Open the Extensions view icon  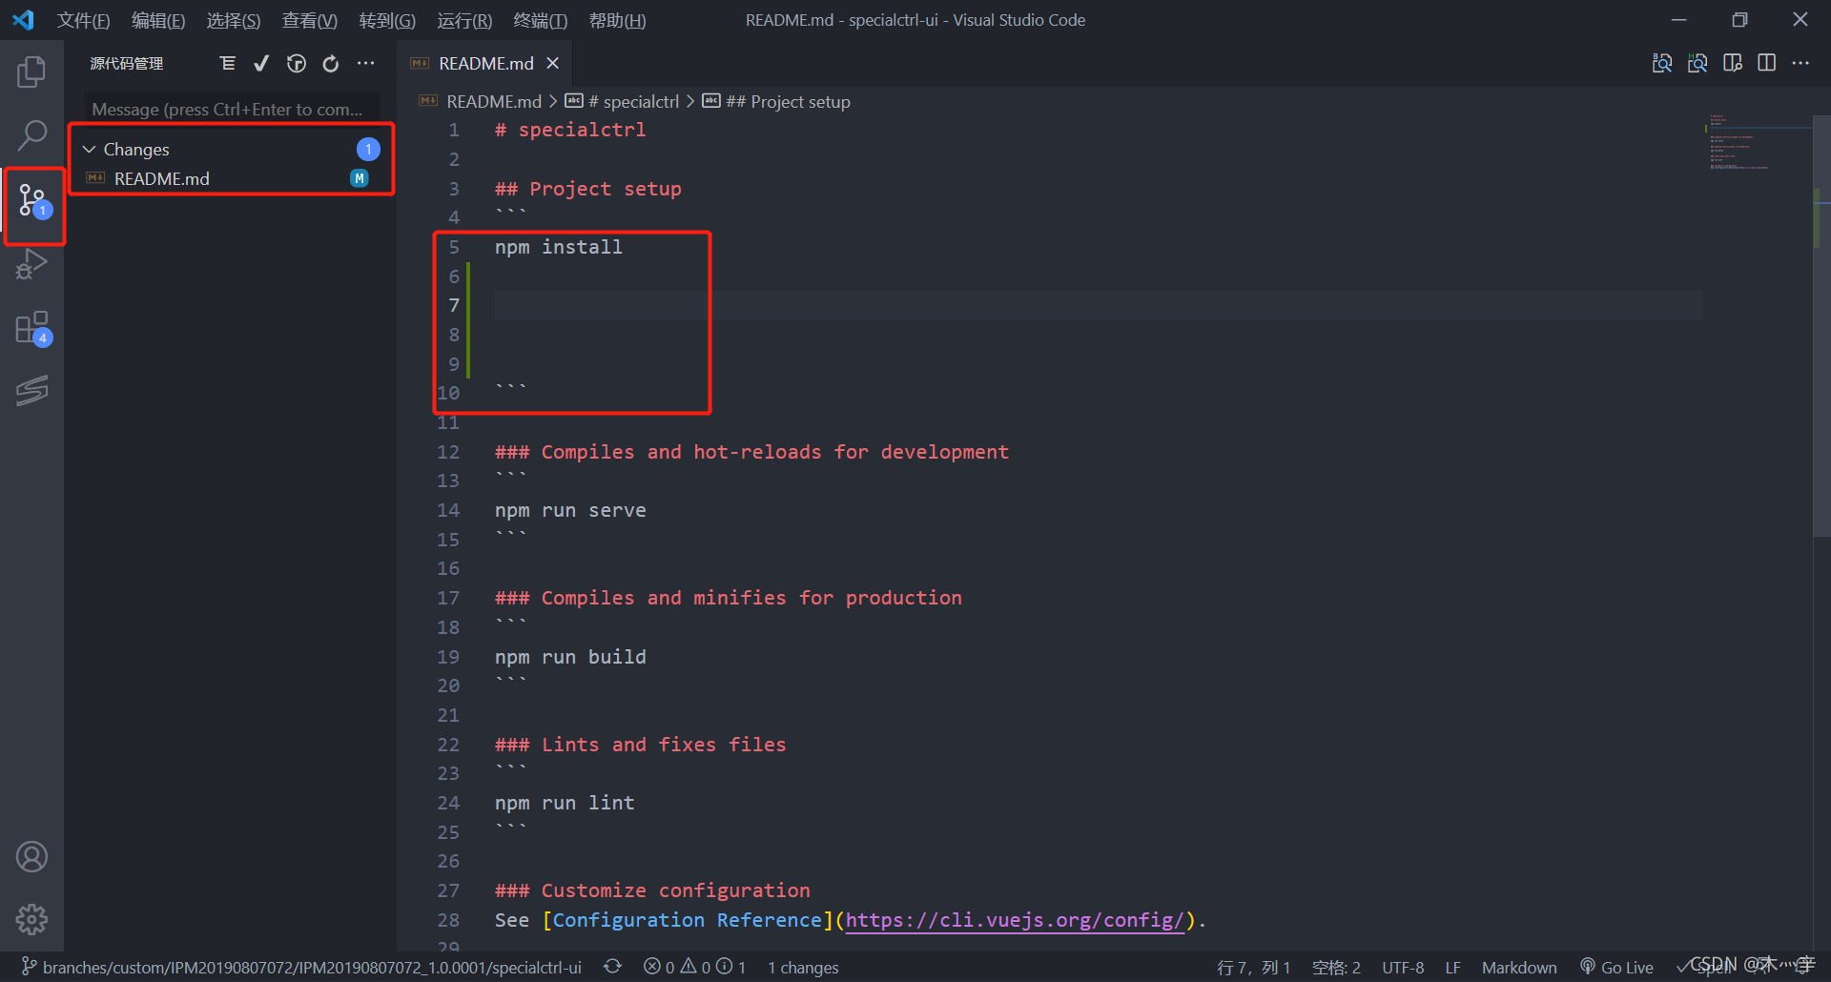(33, 328)
